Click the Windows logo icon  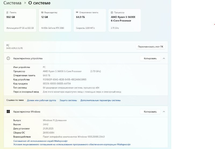pos(8,111)
